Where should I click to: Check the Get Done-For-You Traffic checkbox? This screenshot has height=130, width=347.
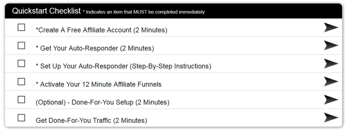21,118
